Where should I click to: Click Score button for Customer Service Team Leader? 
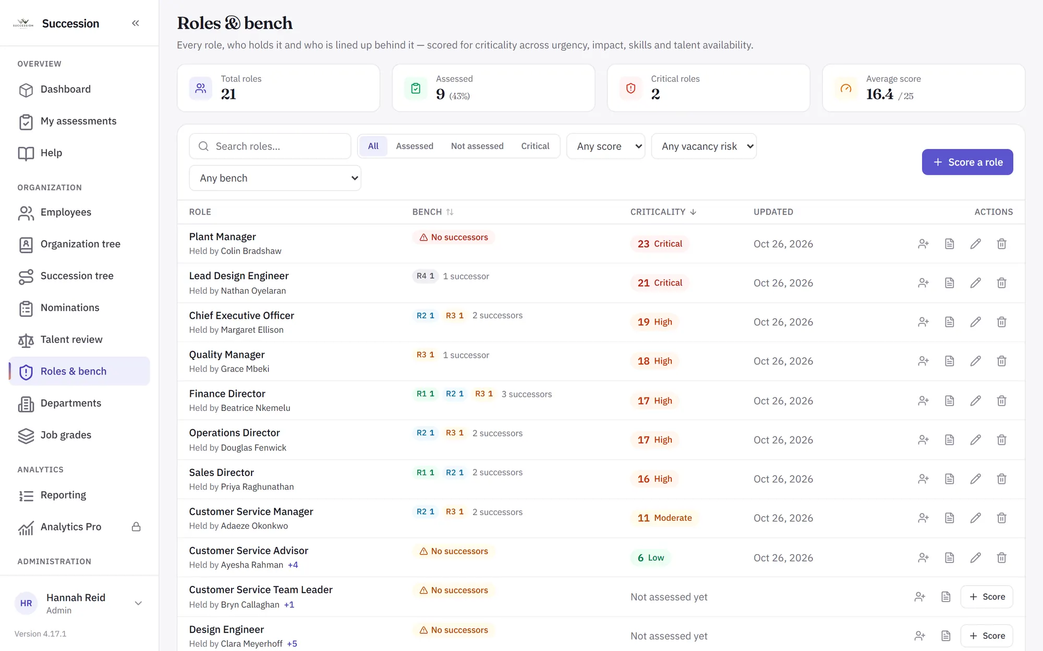coord(987,597)
